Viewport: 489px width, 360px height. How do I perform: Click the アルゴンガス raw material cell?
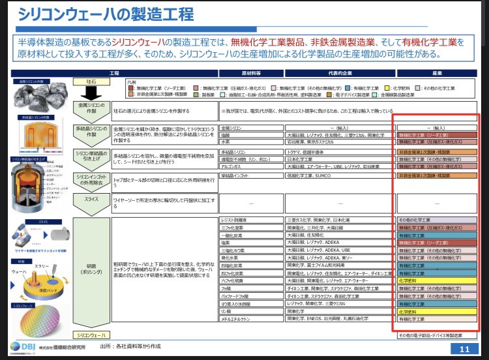coord(252,166)
